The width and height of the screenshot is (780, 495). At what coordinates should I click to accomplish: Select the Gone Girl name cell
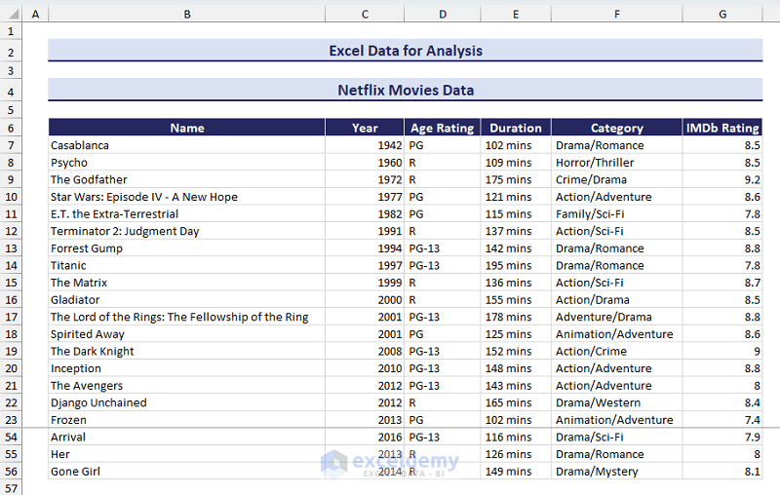pyautogui.click(x=186, y=472)
